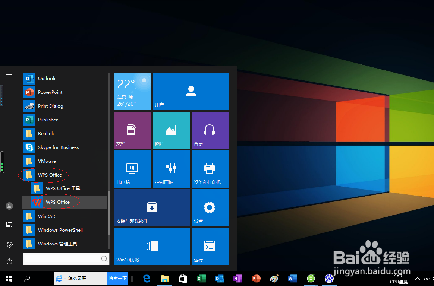The image size is (434, 286).
Task: Open Word from the taskbar
Action: 293,279
